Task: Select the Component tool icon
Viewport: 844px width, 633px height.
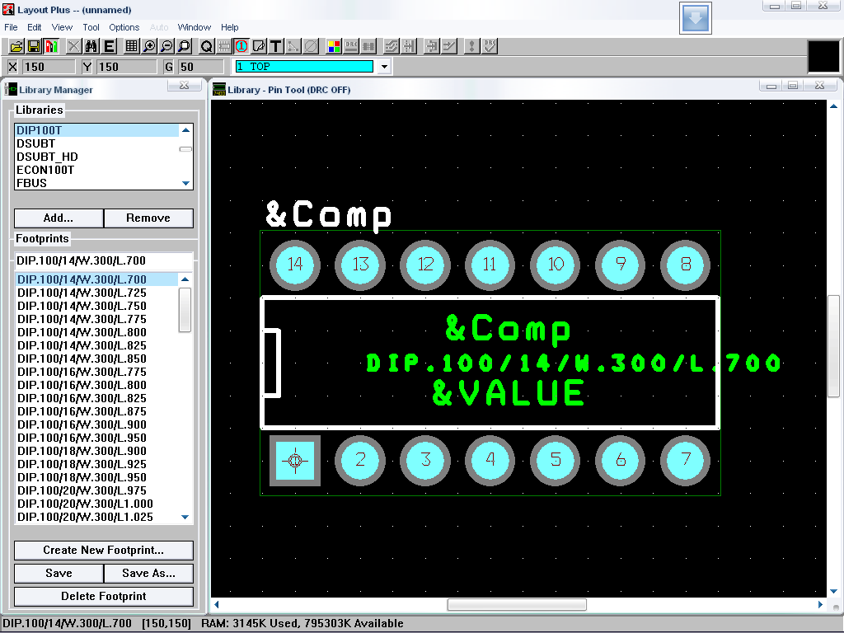Action: point(224,46)
